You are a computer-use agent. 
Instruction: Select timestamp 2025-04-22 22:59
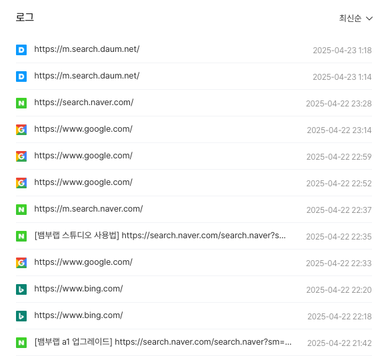tap(339, 157)
